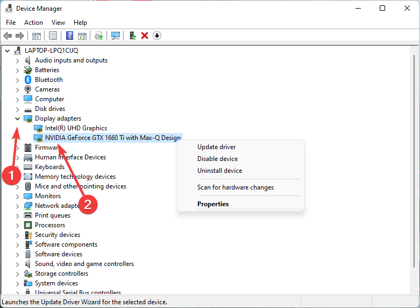Select NVIDIA GeForce GTX 1660 Ti device label
Screen dimensions: 420x308
tap(113, 138)
